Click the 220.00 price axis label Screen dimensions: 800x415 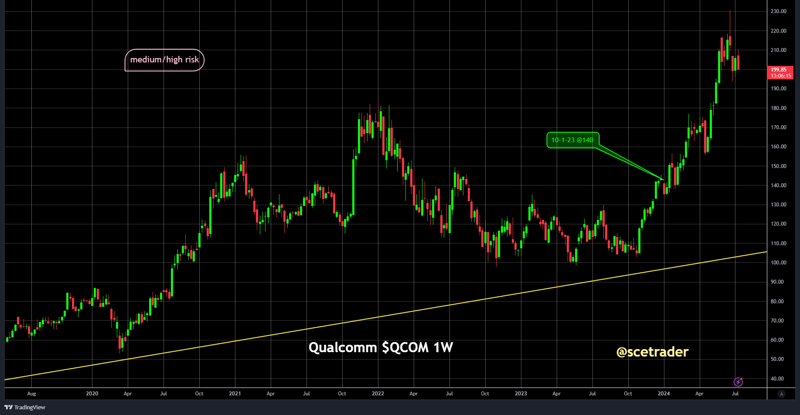(779, 31)
